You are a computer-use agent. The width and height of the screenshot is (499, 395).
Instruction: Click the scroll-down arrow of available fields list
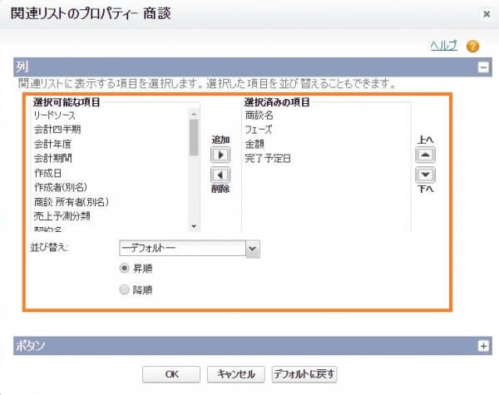(194, 226)
